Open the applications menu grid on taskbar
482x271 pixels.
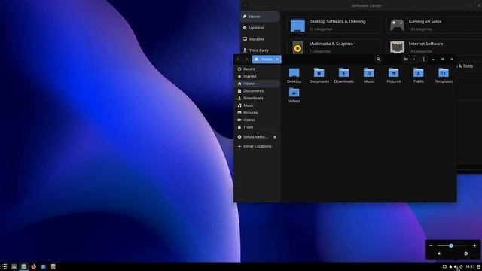pyautogui.click(x=4, y=266)
